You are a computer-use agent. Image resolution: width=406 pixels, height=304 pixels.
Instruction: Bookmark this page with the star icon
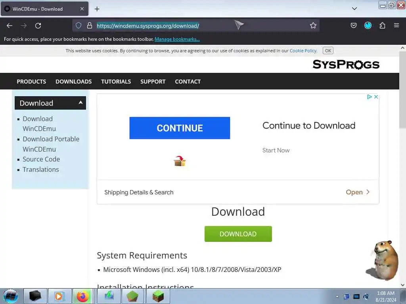tap(313, 25)
